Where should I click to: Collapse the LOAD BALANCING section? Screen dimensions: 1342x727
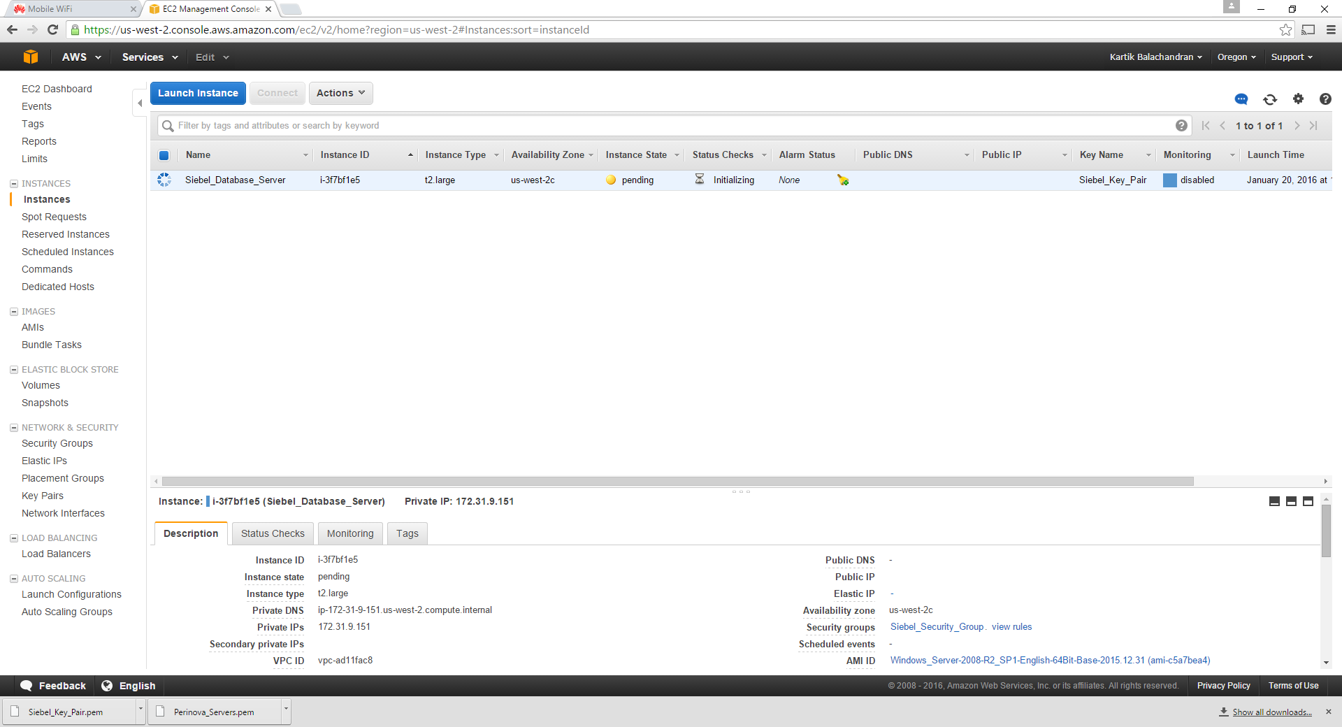pyautogui.click(x=14, y=538)
